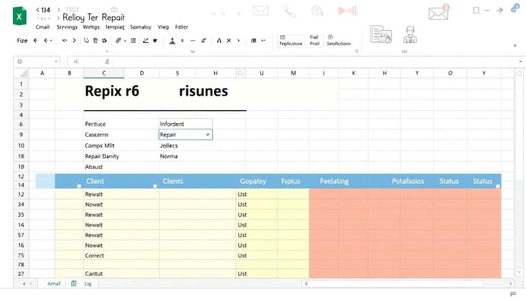This screenshot has height=300, width=526.
Task: Click the gear settings toolbar icon
Action: (x=104, y=41)
